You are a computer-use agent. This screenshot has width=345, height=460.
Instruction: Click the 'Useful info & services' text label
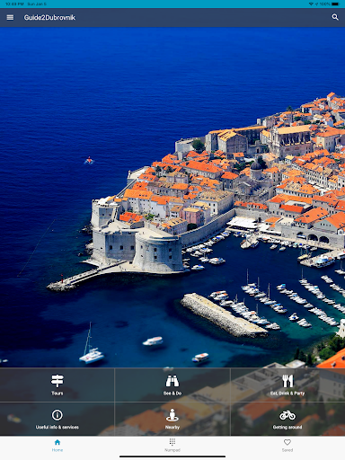(57, 427)
